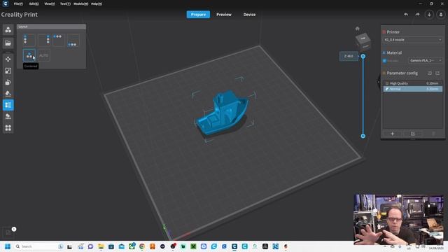Viewport: 448px width, 252px height.
Task: Select the Rotate tool in left toolbar
Action: pos(8,83)
